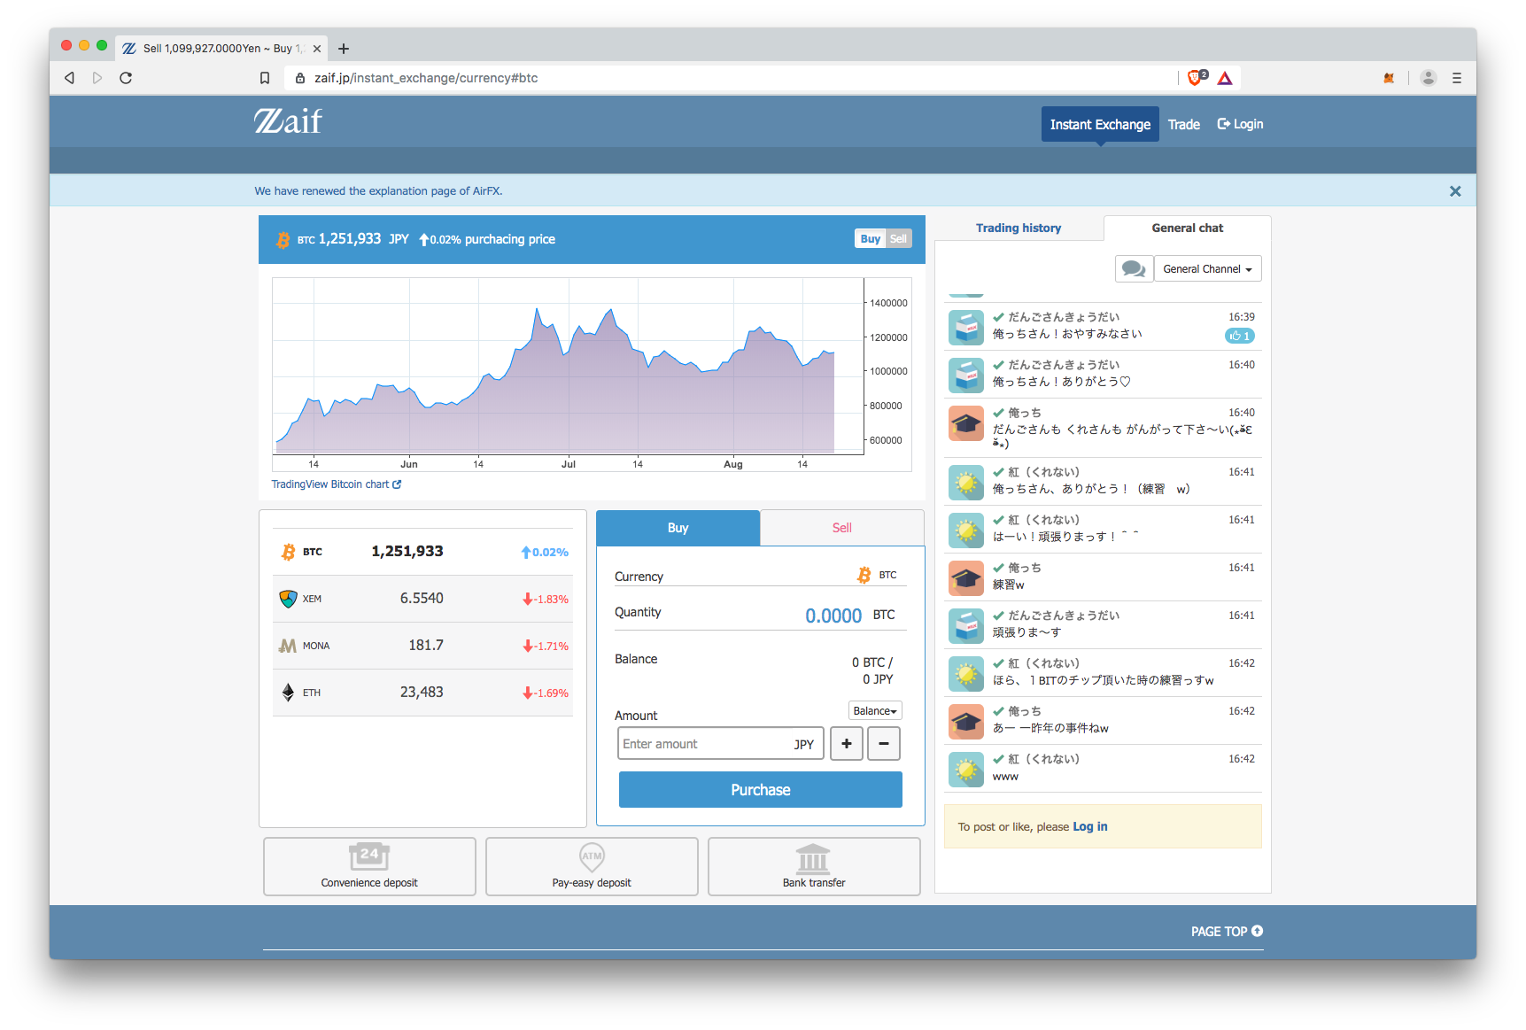
Task: Select the Buy toggle in chart header
Action: tap(870, 239)
